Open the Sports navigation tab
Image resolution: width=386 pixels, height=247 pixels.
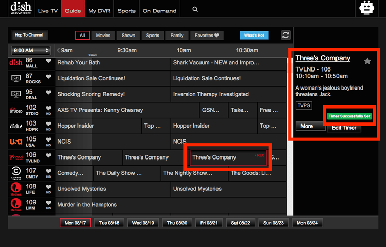(x=126, y=11)
